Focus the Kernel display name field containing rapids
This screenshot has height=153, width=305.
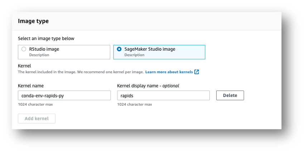[x=163, y=96]
